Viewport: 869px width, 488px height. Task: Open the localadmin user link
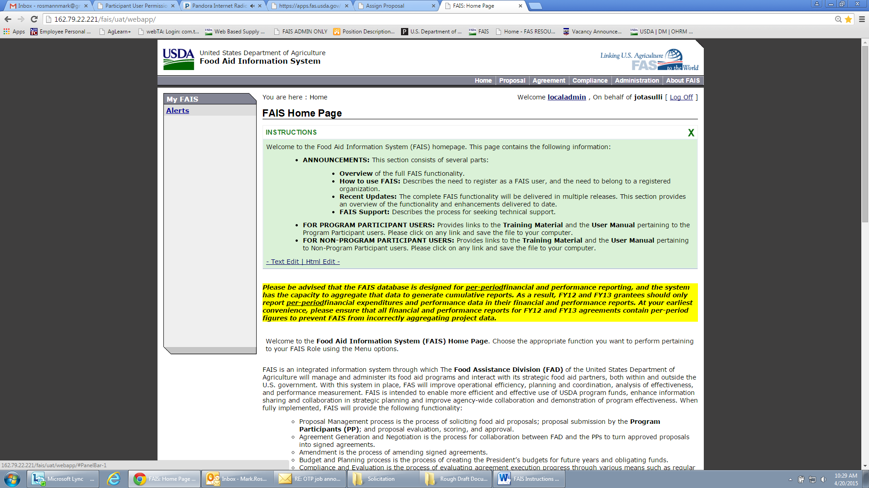click(566, 97)
